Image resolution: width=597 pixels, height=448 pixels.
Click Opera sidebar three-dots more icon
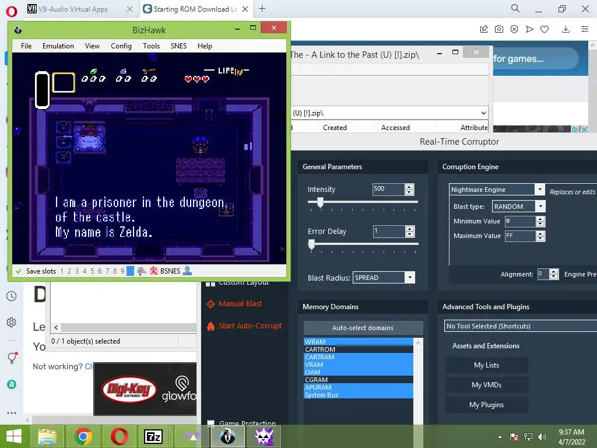pos(12,413)
